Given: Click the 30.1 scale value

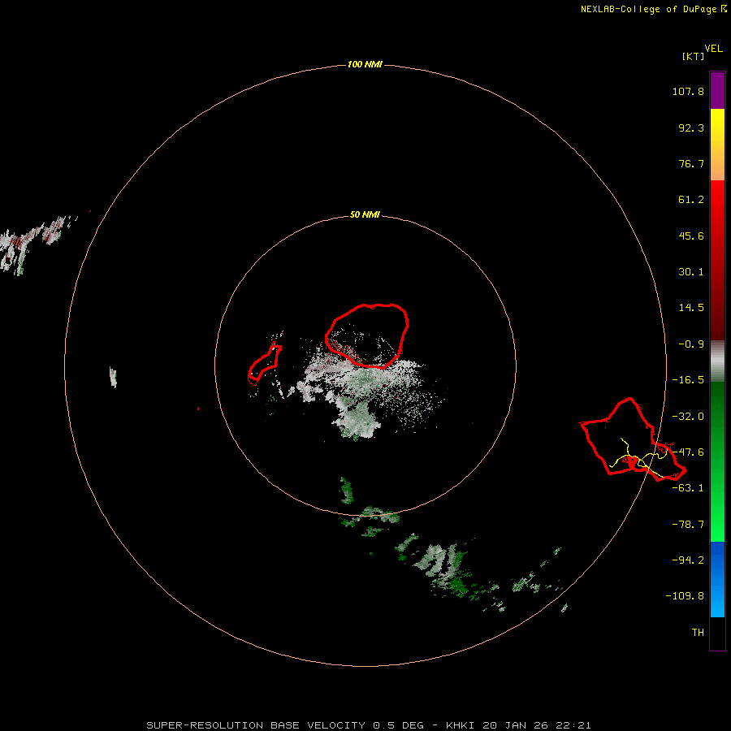Looking at the screenshot, I should [691, 272].
